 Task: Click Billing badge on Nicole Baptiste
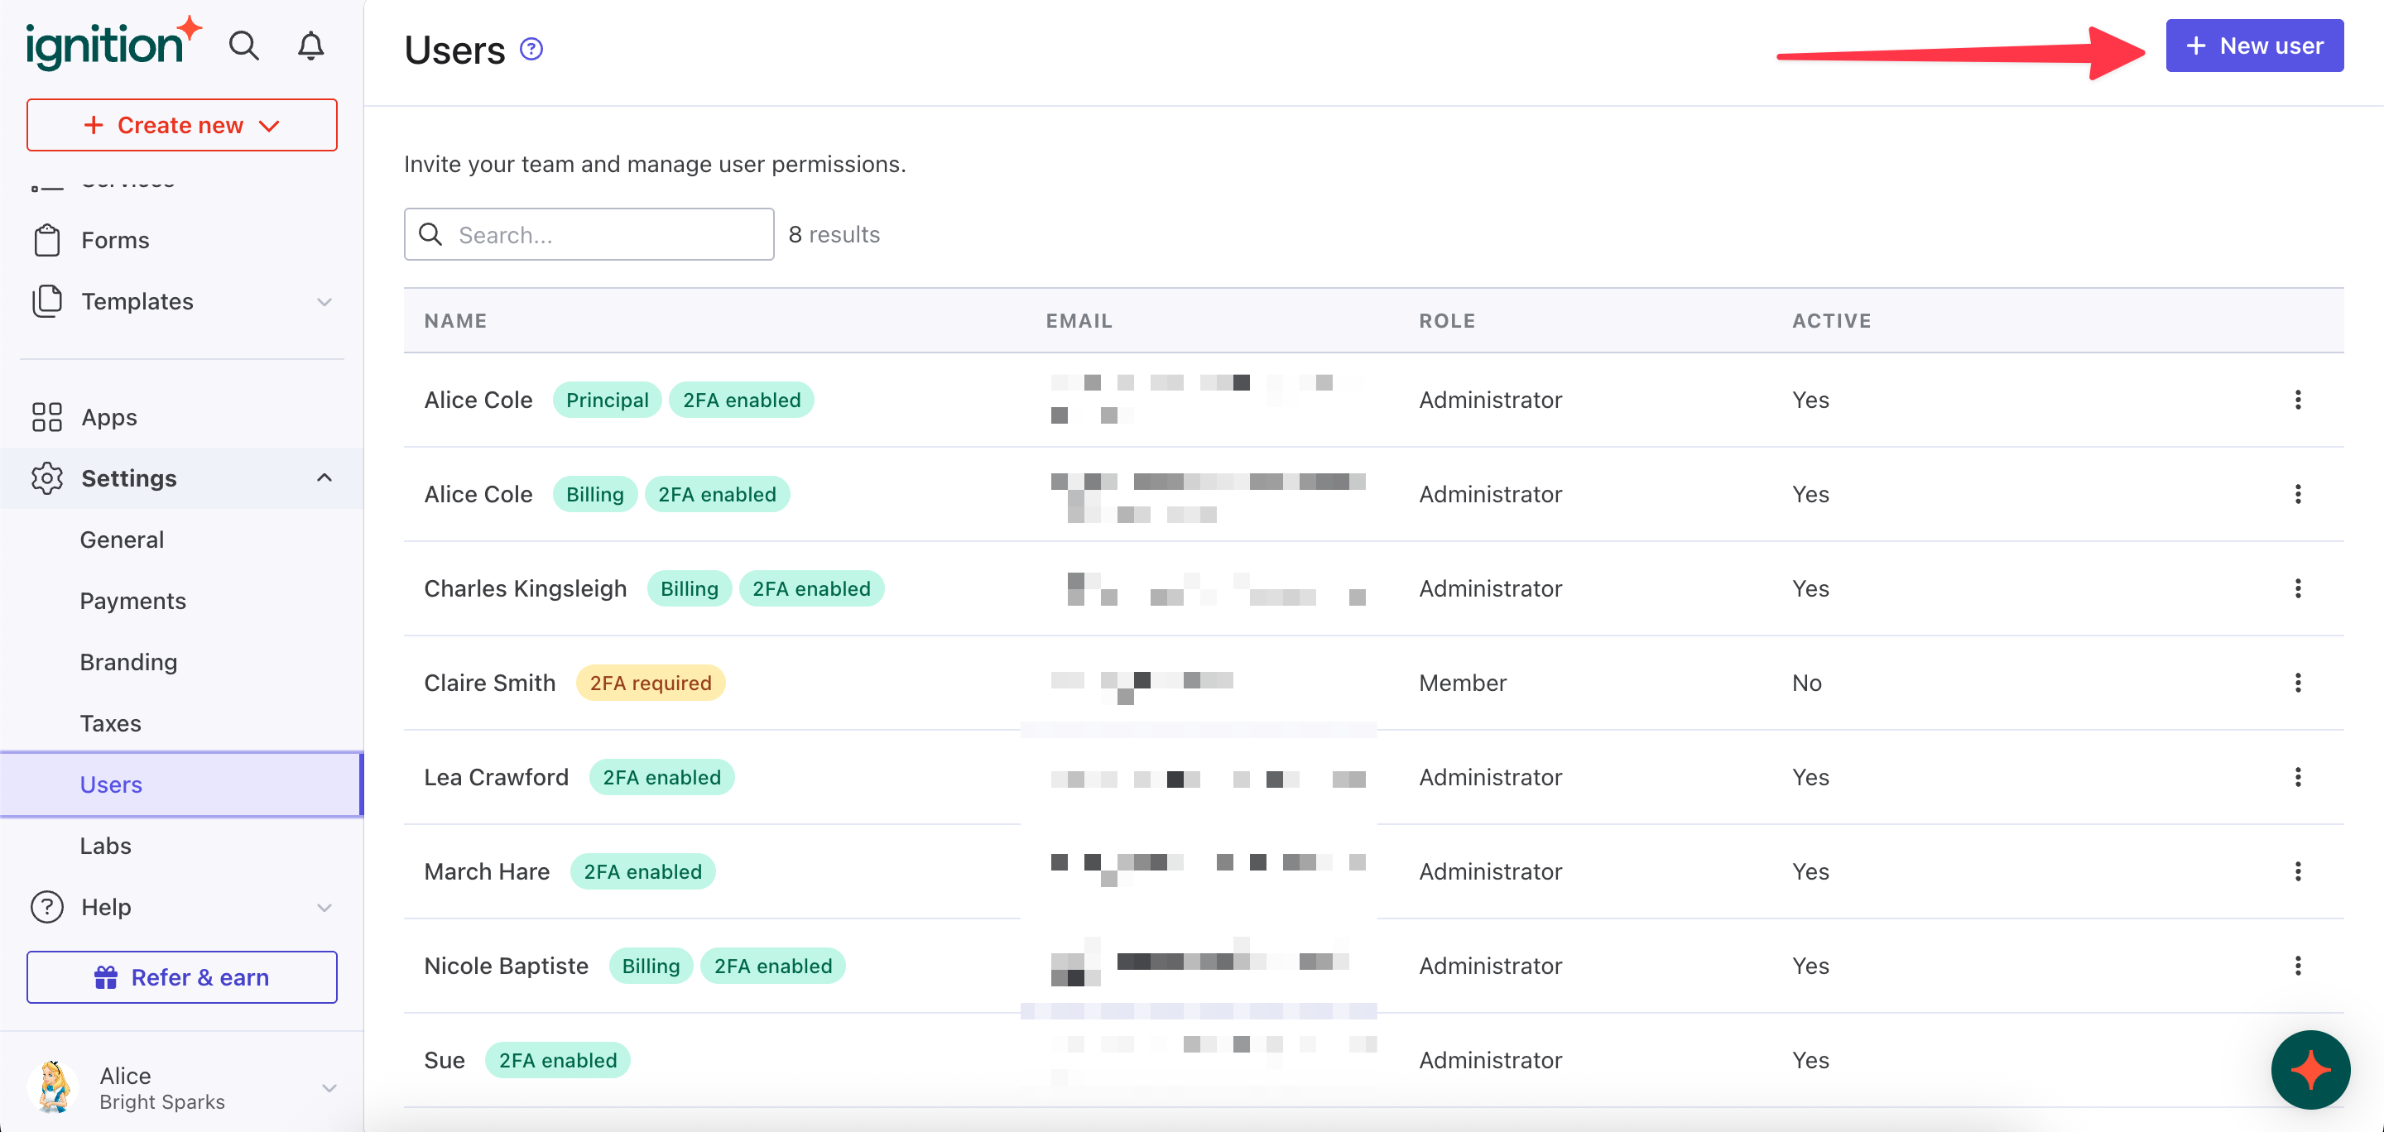(651, 966)
